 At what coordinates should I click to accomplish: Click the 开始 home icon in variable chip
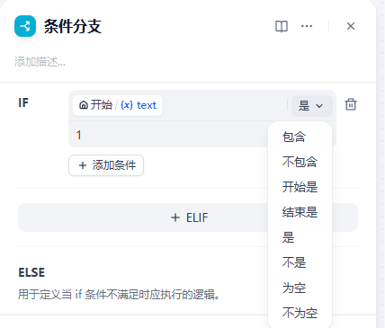click(84, 105)
